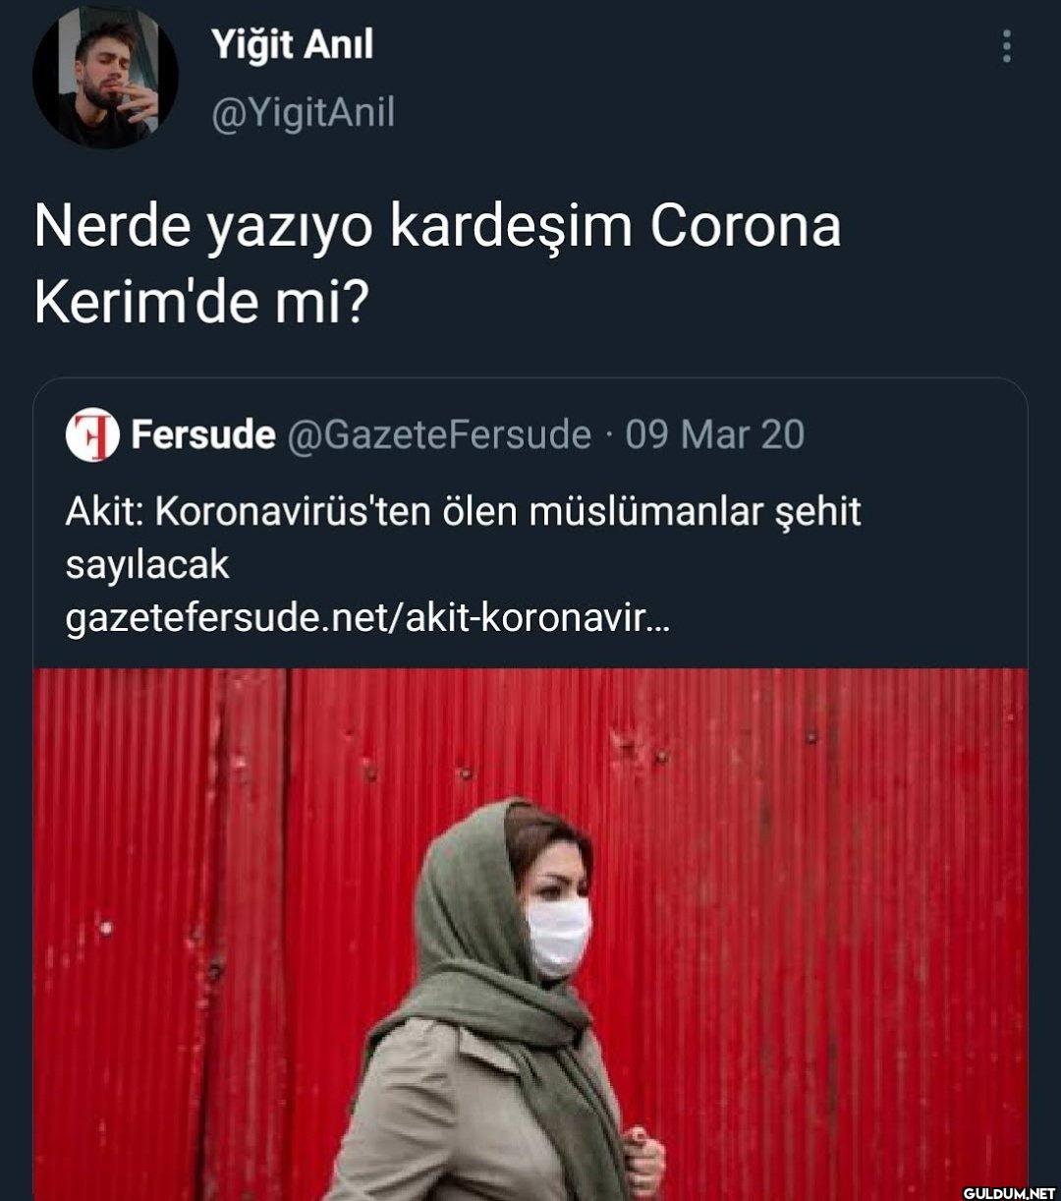1061x1201 pixels.
Task: Tap the tweet line "Nerde yazıyo kardeşim Corona"
Action: 438,228
